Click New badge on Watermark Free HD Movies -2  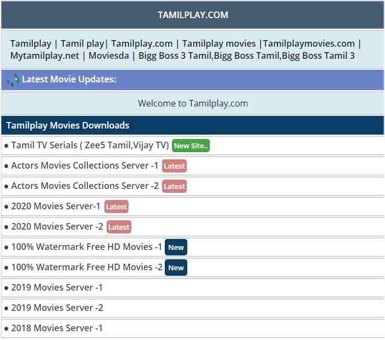pos(176,267)
